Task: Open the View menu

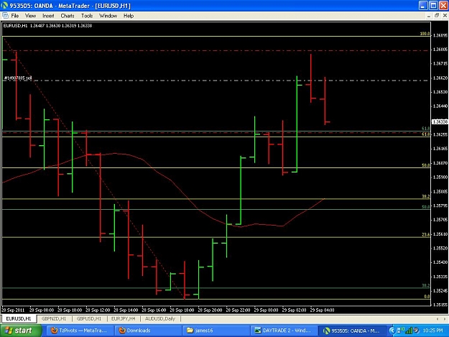Action: 30,16
